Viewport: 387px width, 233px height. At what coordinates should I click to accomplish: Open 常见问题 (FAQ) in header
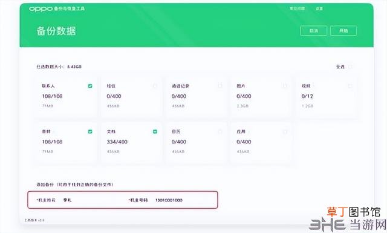point(297,8)
